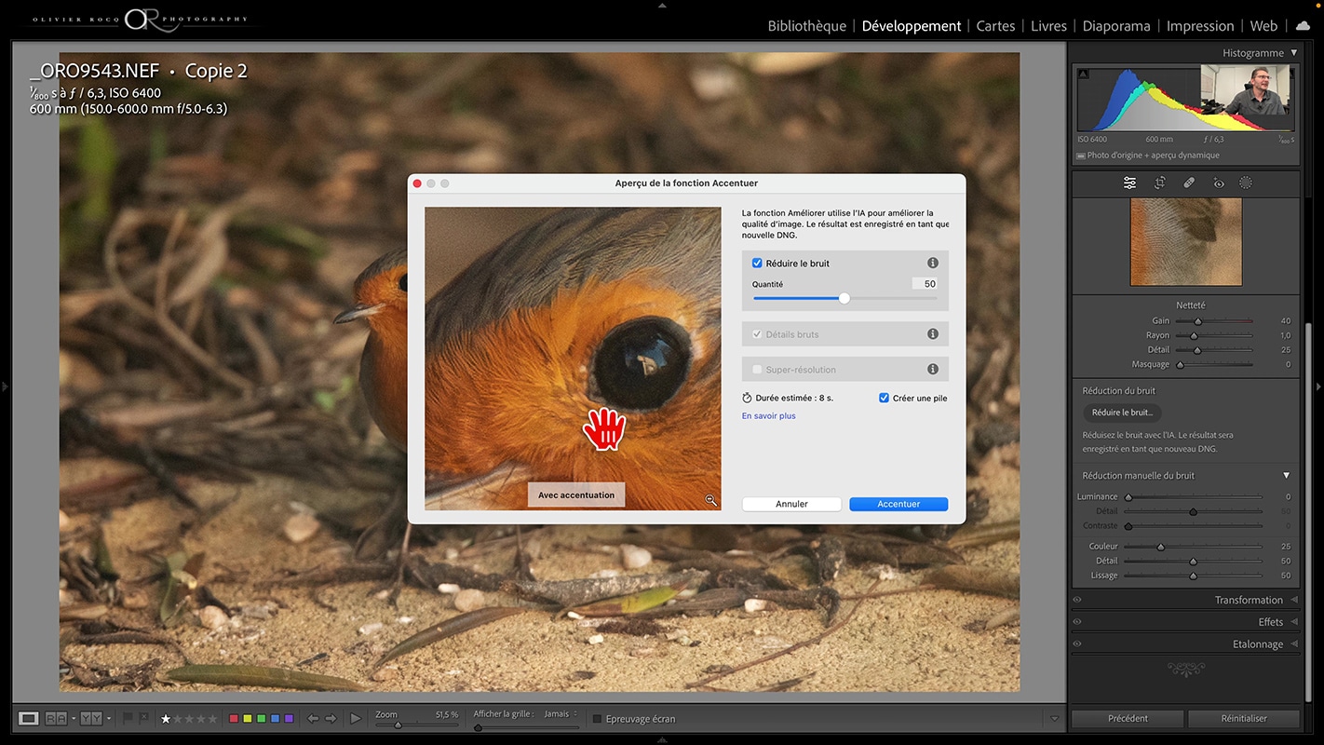Expand the Transformation panel
The image size is (1324, 745).
1294,600
